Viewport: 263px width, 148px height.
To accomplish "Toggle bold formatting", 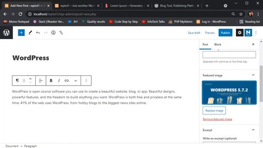I will pyautogui.click(x=51, y=81).
